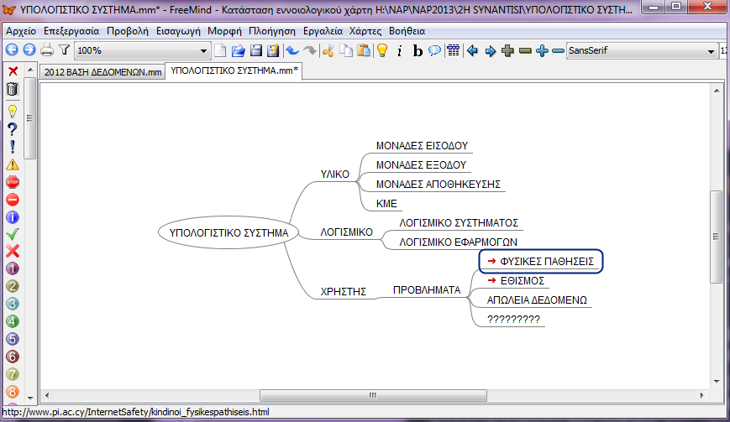Open the Εισαγωγή menu
The width and height of the screenshot is (730, 422).
[178, 31]
